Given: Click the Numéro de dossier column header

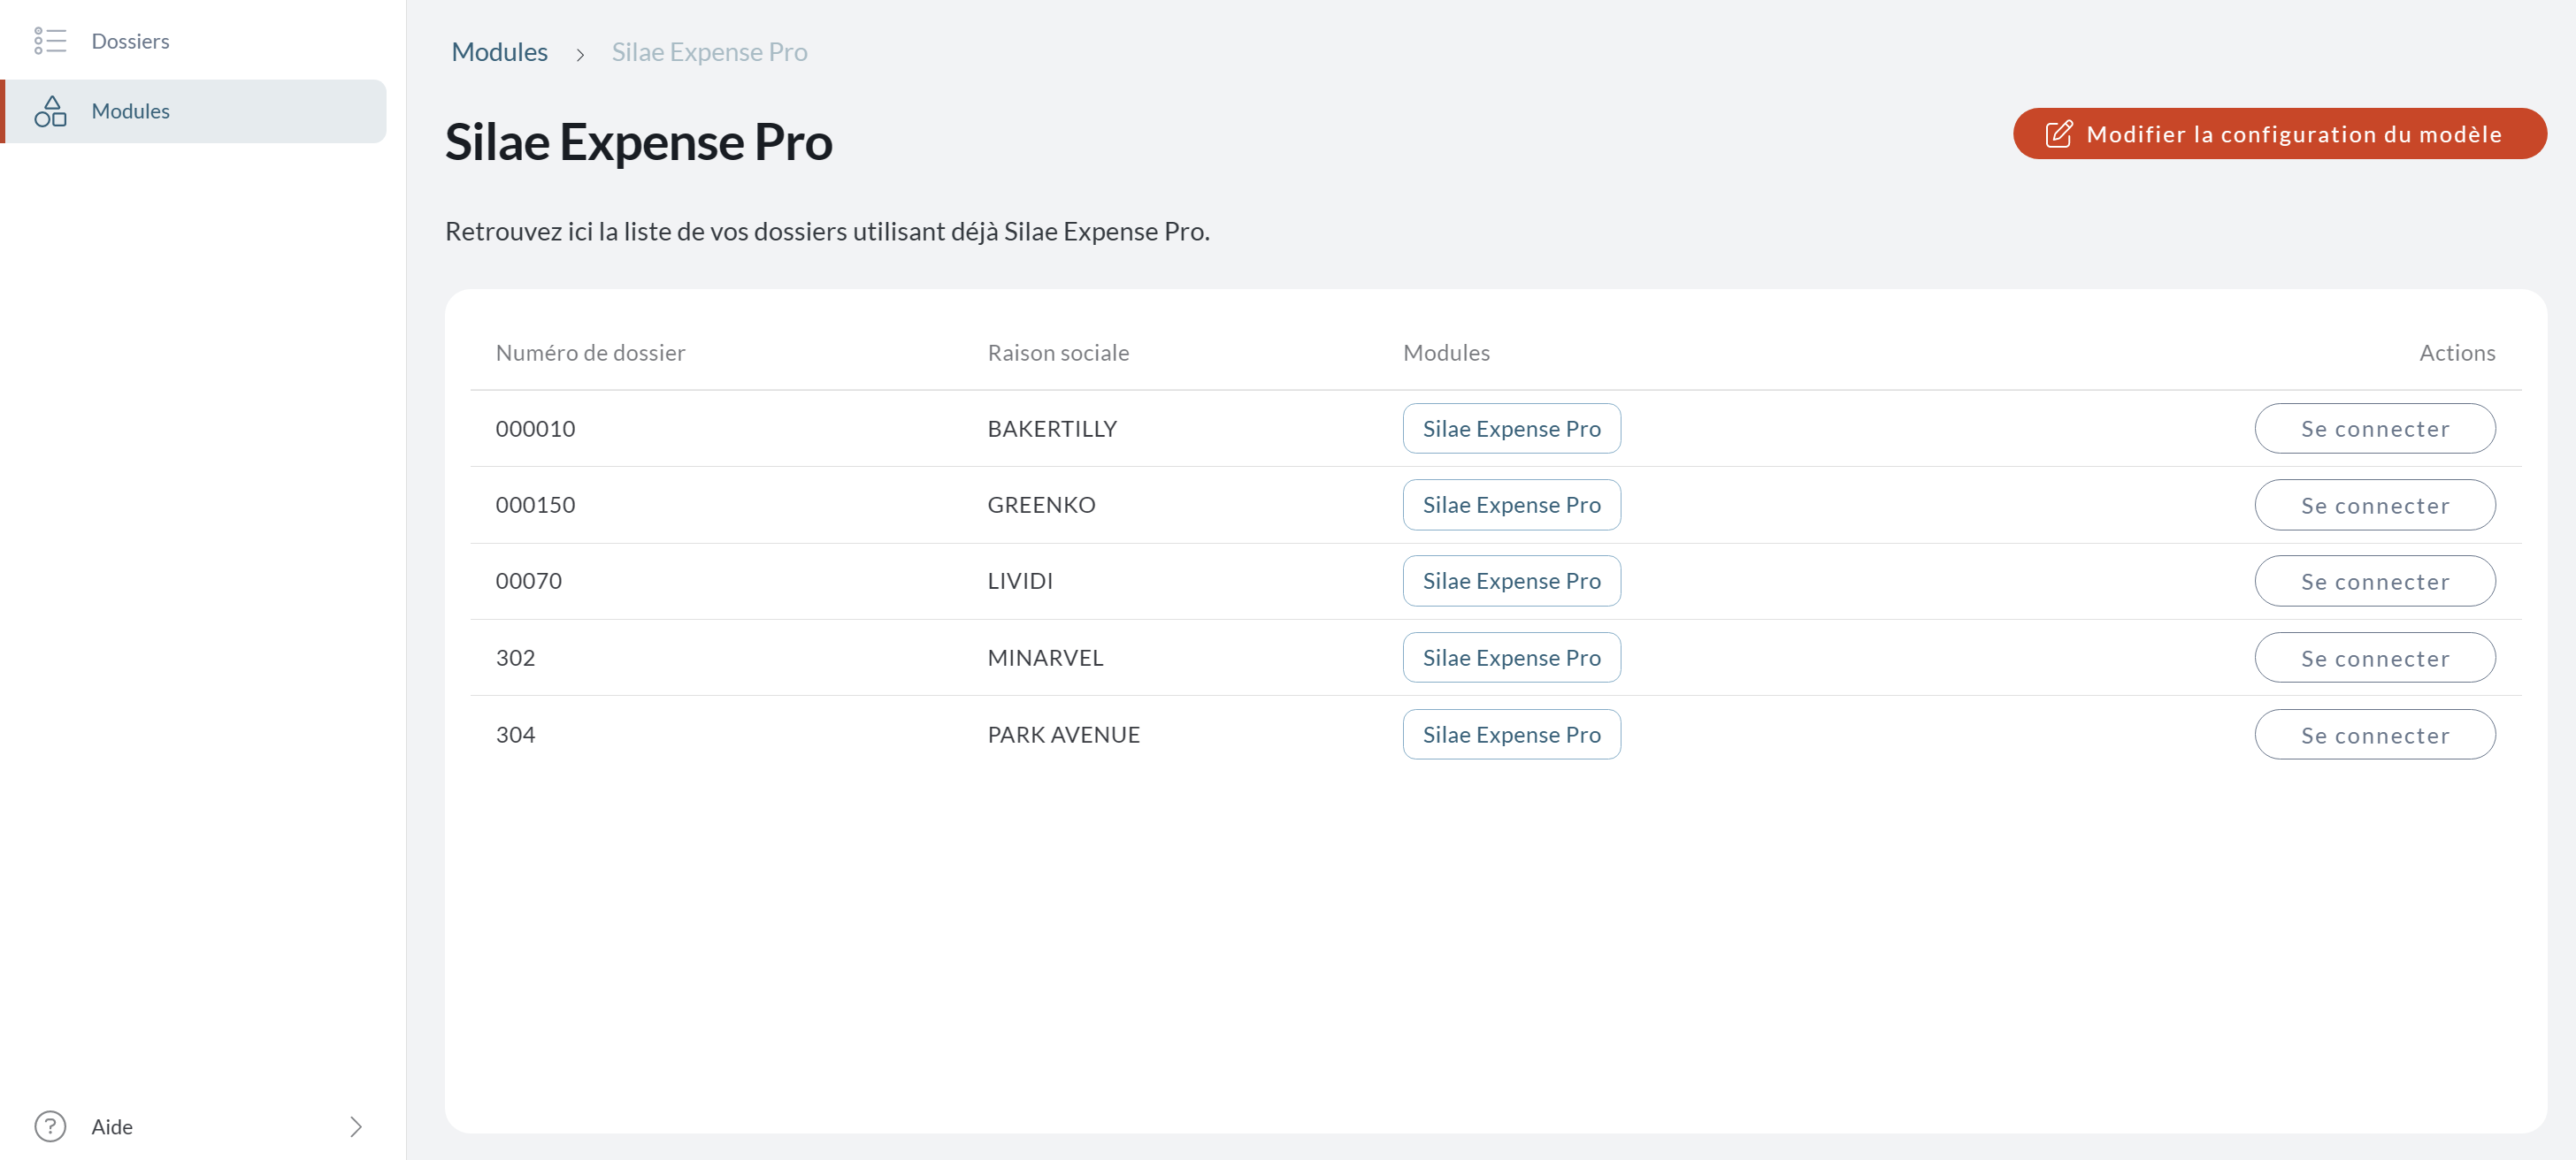Looking at the screenshot, I should [x=590, y=353].
